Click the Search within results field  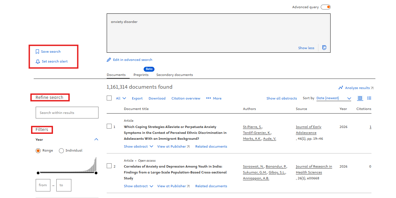[67, 113]
